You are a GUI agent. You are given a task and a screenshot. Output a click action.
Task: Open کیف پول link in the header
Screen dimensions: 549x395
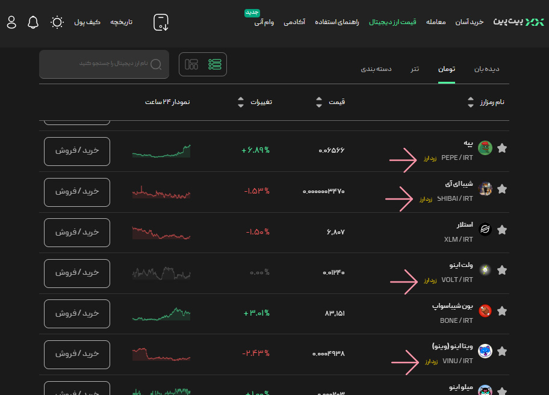pos(87,22)
